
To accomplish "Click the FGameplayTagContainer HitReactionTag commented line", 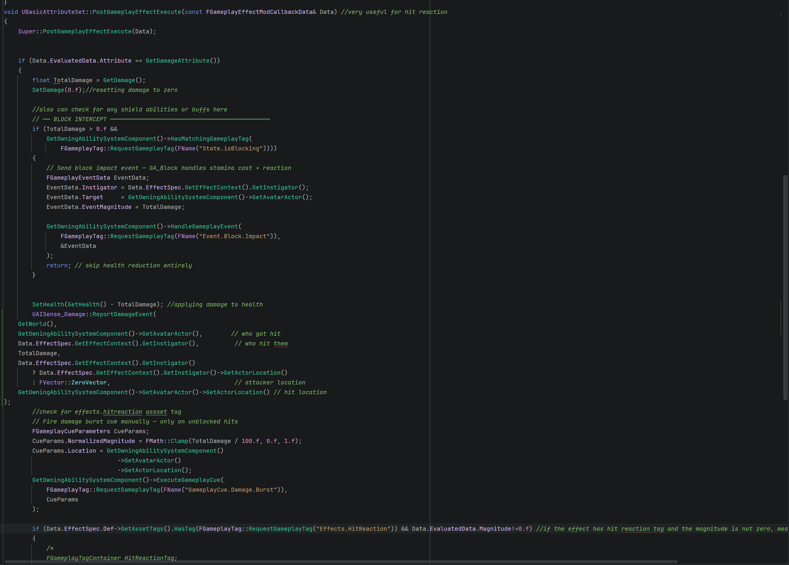I will point(112,558).
